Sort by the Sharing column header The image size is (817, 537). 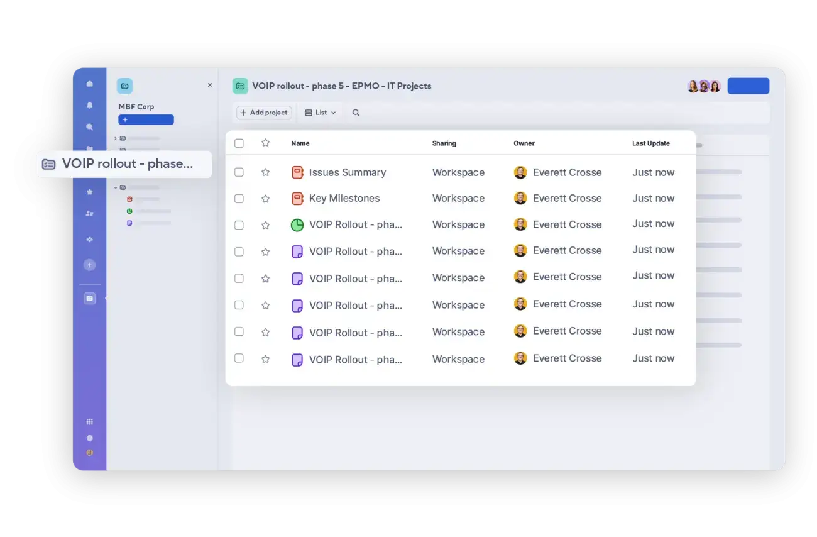pos(444,143)
